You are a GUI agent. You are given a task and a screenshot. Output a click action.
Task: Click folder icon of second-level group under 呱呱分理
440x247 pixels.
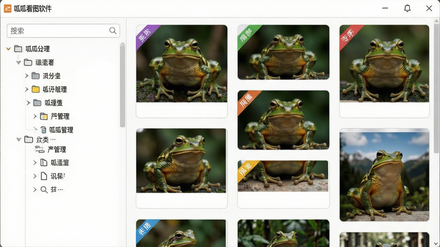pos(28,62)
